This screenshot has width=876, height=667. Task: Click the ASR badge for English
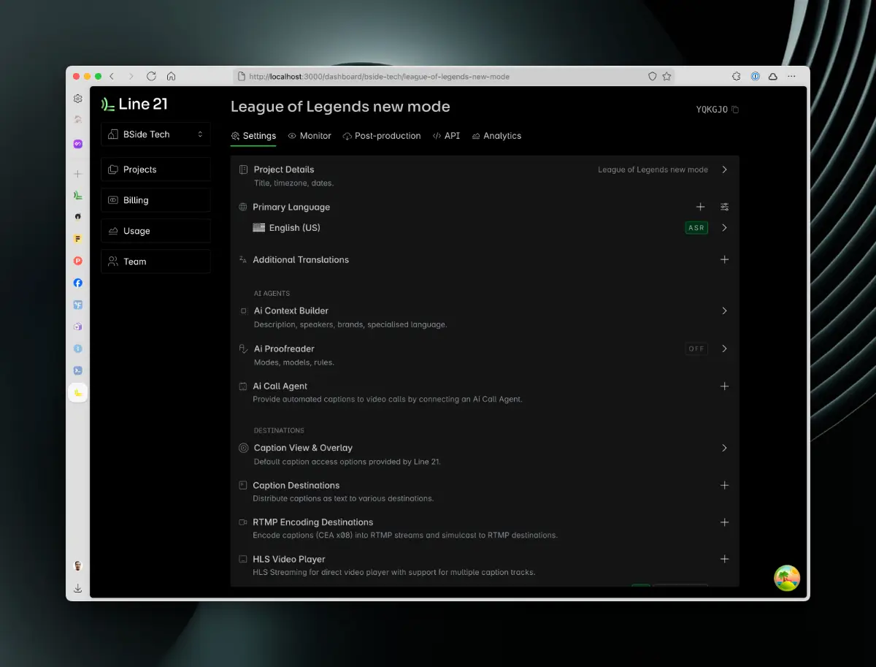coord(696,228)
